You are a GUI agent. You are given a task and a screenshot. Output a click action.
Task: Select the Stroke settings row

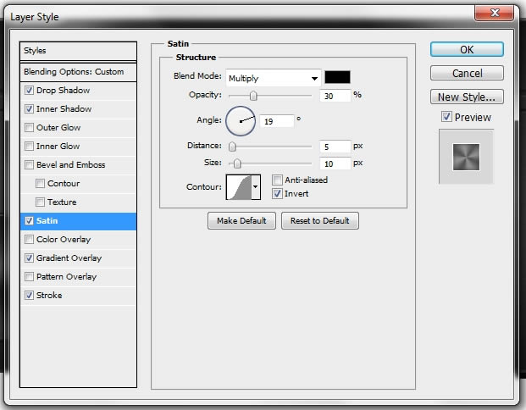tap(78, 296)
